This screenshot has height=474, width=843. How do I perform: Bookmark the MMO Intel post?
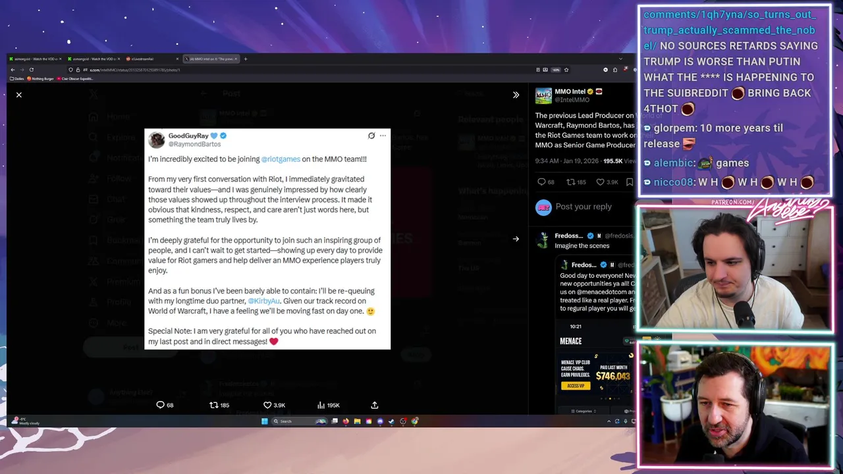(630, 182)
